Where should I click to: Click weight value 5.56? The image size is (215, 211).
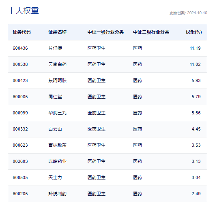pyautogui.click(x=196, y=113)
